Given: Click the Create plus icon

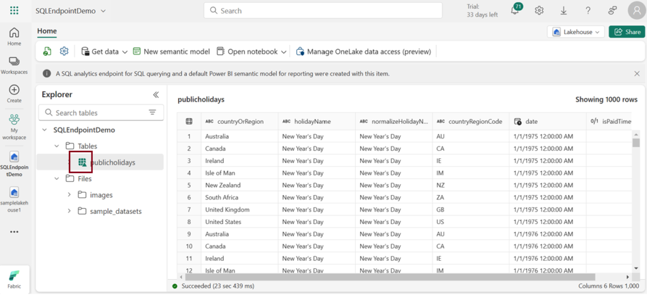Looking at the screenshot, I should pyautogui.click(x=14, y=93).
